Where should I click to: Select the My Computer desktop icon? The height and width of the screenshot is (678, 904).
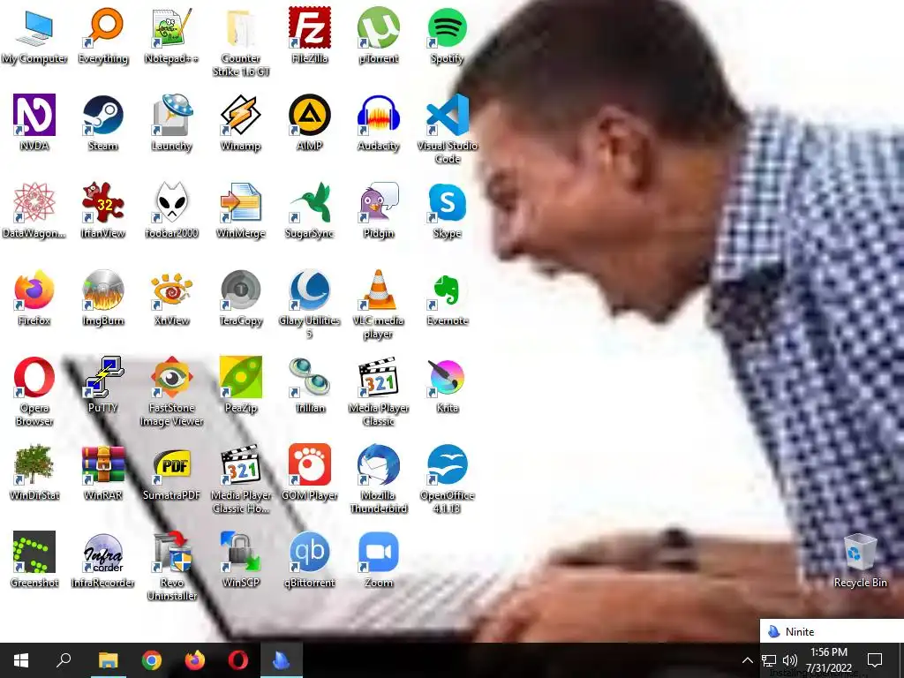[x=34, y=35]
